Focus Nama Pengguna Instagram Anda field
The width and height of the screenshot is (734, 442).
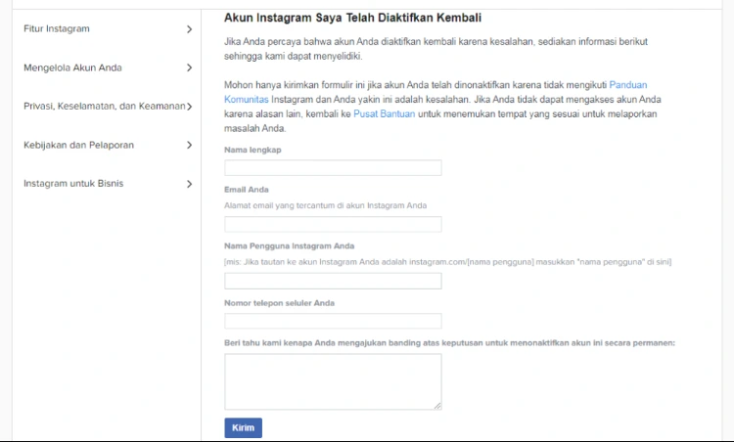point(333,281)
